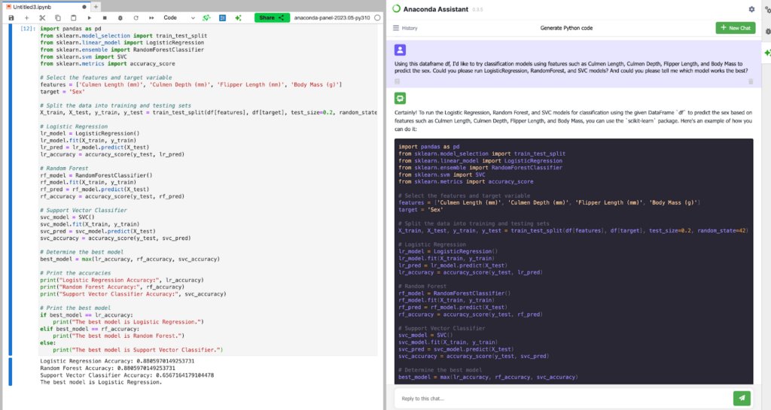Click the green rocket icon in notebook toolbar
Image resolution: width=771 pixels, height=410 pixels.
[x=206, y=18]
